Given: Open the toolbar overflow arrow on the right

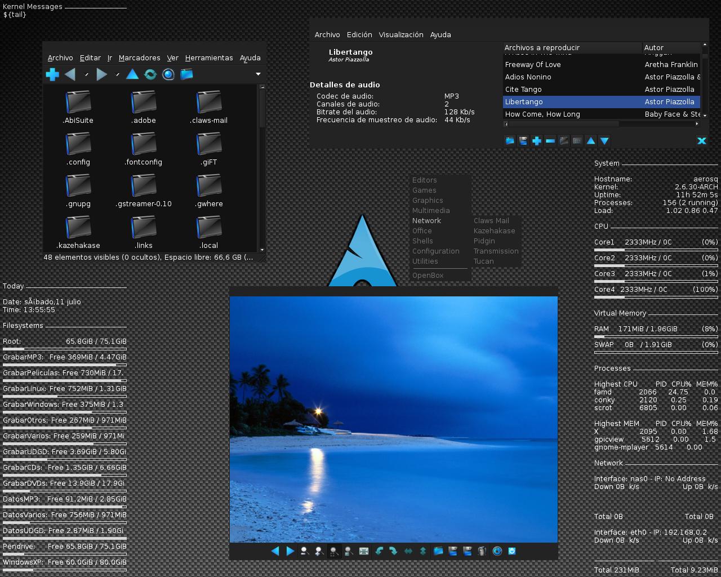Looking at the screenshot, I should pyautogui.click(x=257, y=74).
